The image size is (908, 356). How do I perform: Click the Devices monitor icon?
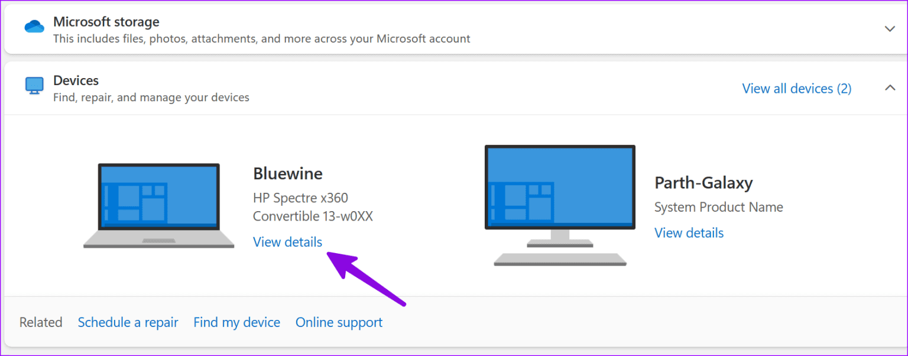coord(34,86)
